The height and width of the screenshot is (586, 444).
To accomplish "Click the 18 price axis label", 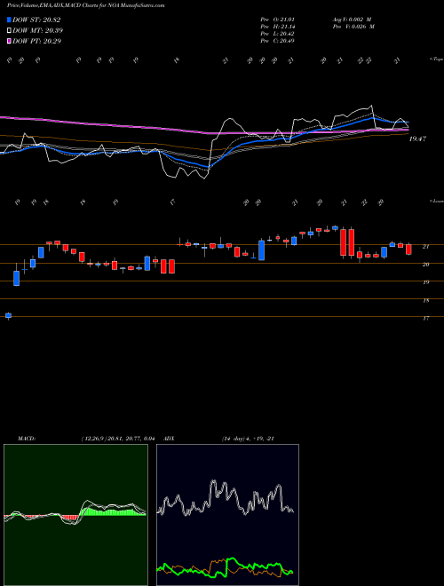I will coord(425,300).
